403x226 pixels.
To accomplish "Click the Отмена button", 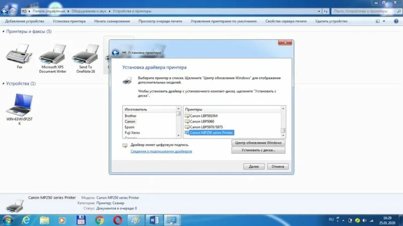I will pos(278,167).
